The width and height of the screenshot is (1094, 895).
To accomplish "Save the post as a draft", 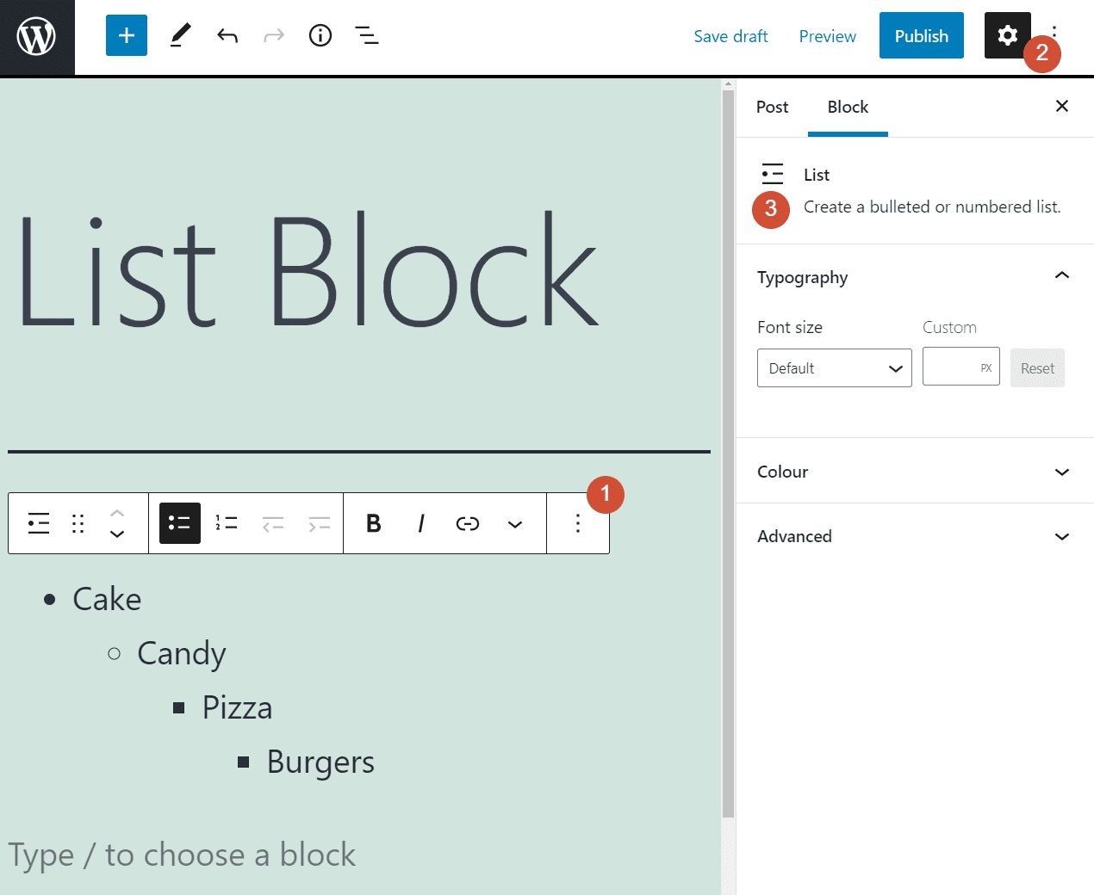I will (x=730, y=35).
